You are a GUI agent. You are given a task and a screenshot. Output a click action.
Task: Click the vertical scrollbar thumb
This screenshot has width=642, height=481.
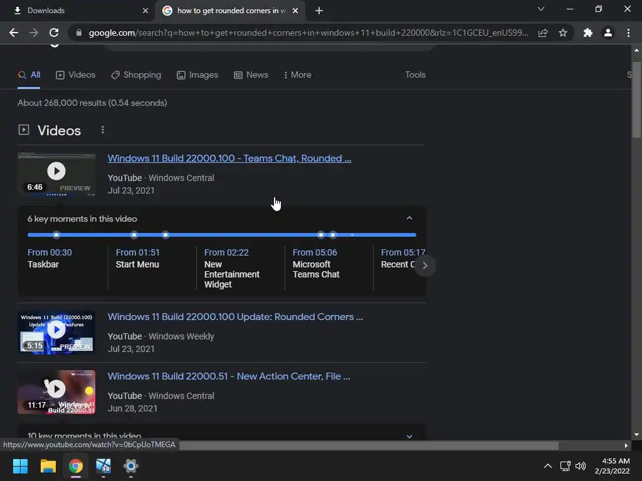(636, 100)
